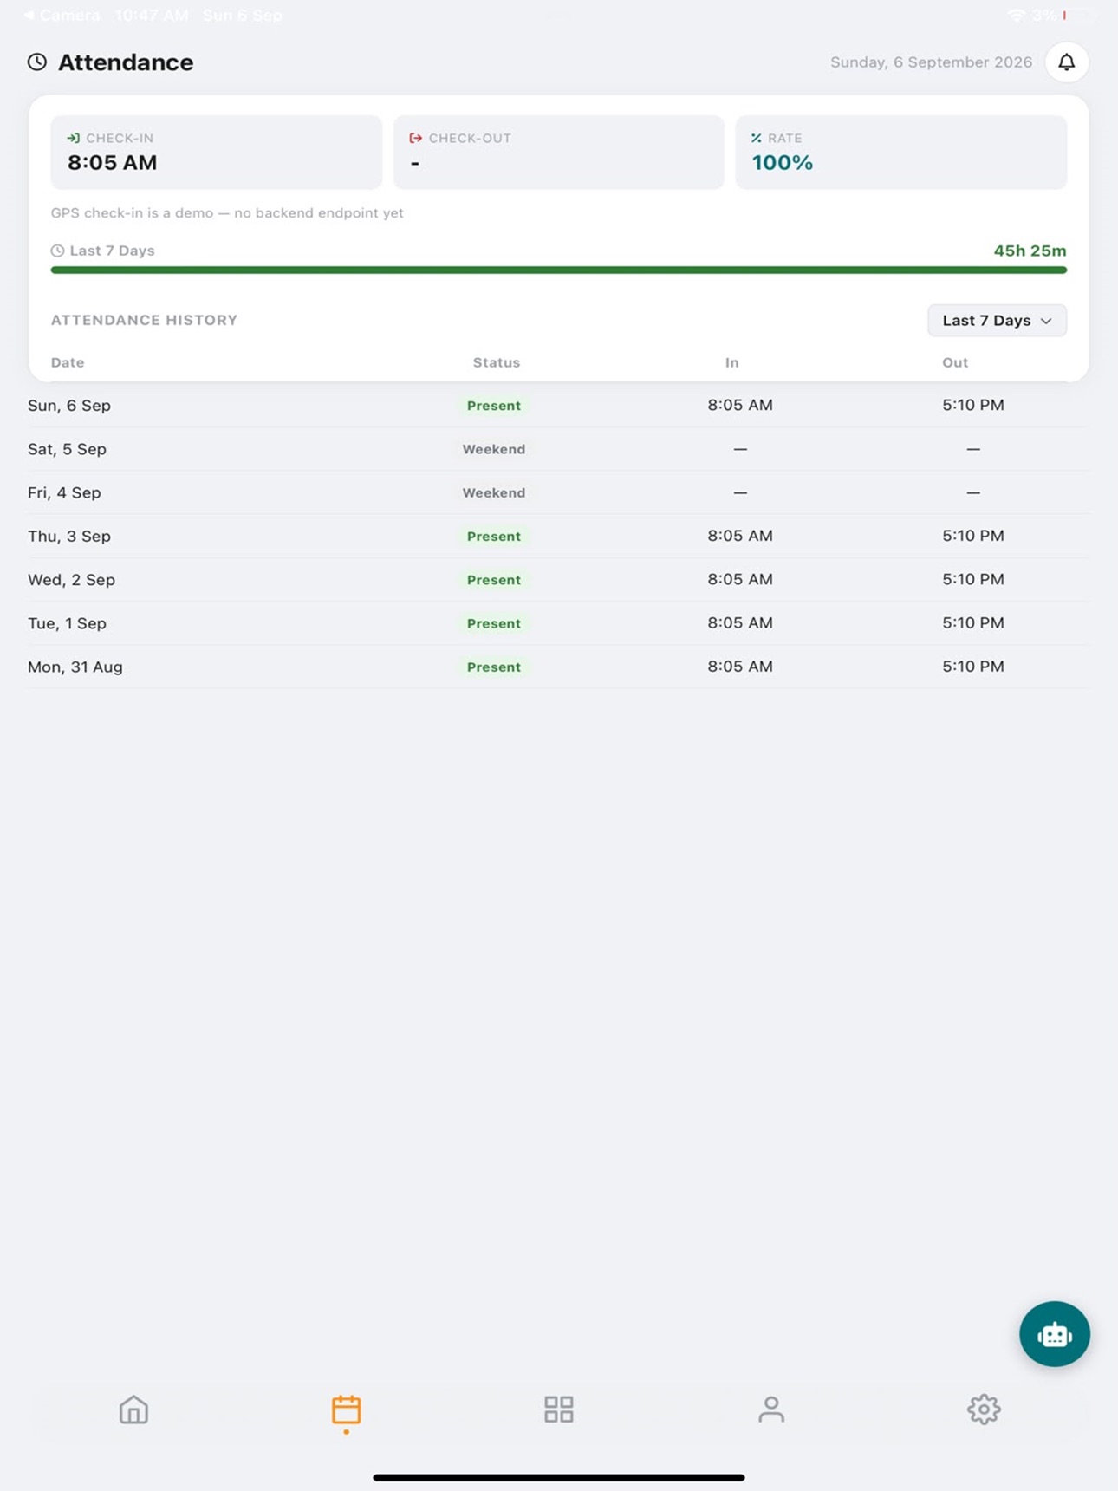This screenshot has width=1118, height=1491.
Task: Tap the CHECK-OUT card
Action: tap(559, 153)
